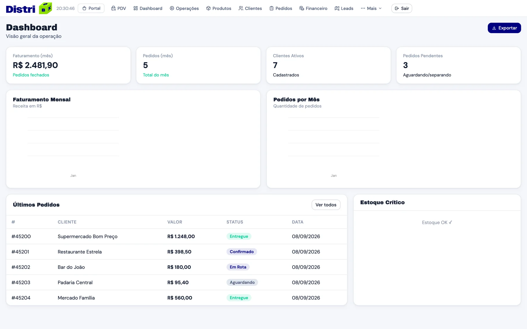
Task: Click the Leads map icon
Action: point(337,8)
